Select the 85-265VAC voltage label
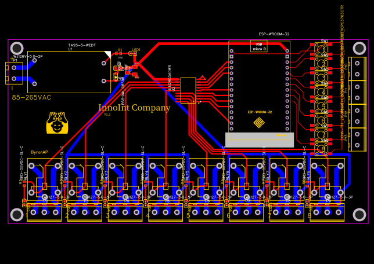The height and width of the screenshot is (264, 374). coord(31,97)
